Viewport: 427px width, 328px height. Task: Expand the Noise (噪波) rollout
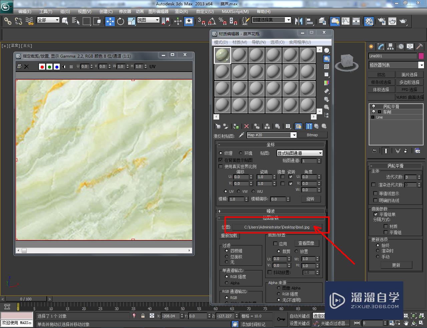(271, 211)
